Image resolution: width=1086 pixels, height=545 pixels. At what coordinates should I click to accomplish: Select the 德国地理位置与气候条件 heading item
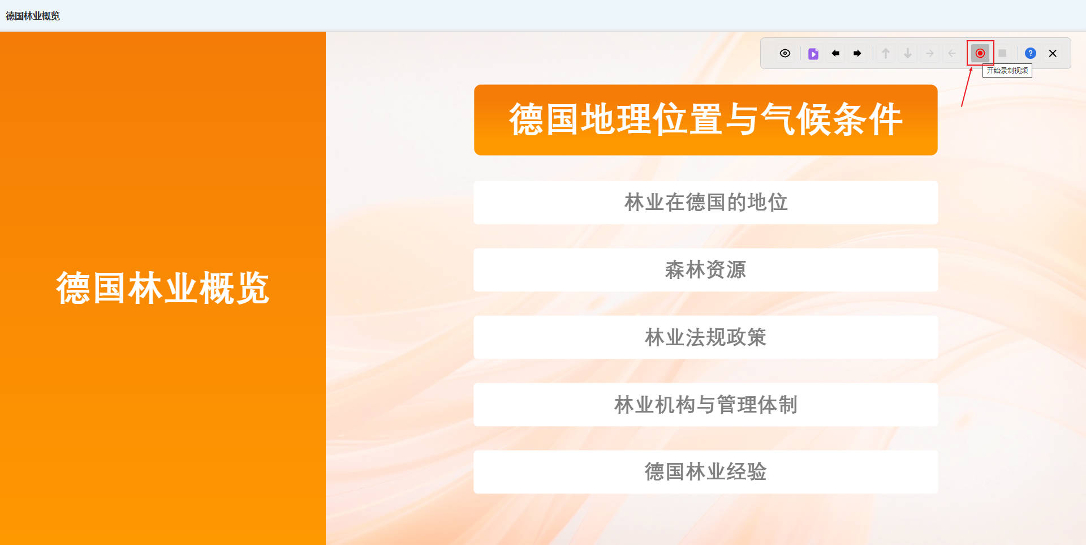[705, 120]
